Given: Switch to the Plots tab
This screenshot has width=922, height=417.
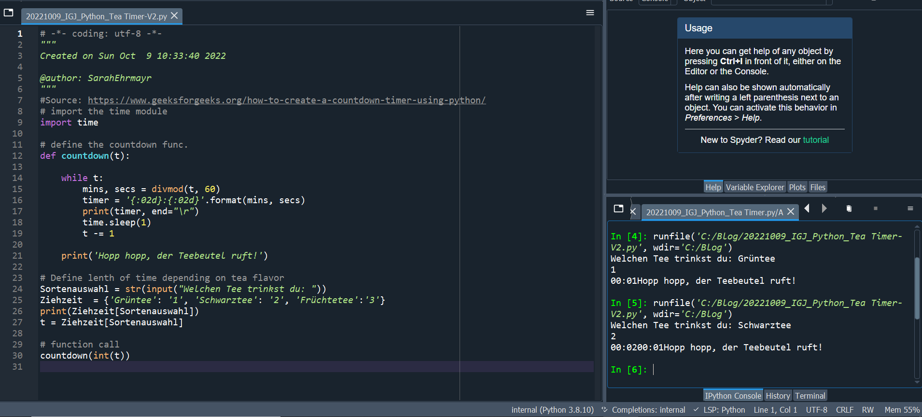Looking at the screenshot, I should (x=797, y=187).
